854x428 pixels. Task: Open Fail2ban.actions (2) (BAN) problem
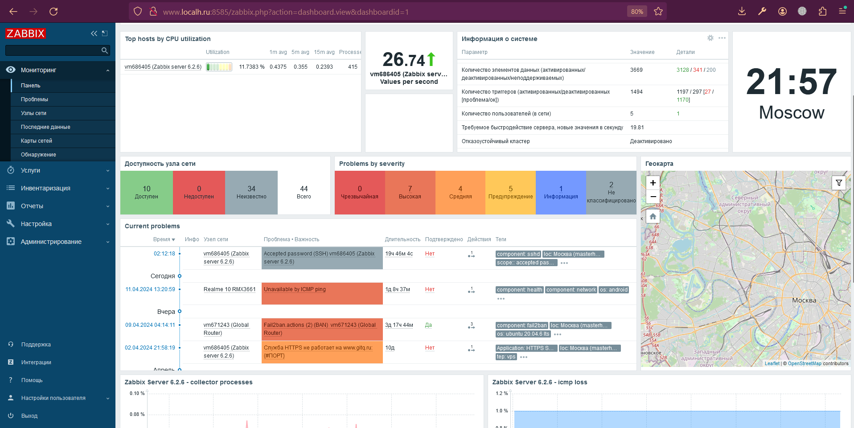pyautogui.click(x=320, y=329)
